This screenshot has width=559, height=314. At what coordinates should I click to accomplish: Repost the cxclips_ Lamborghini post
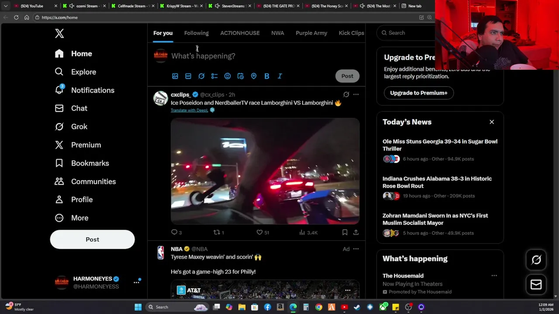(218, 232)
